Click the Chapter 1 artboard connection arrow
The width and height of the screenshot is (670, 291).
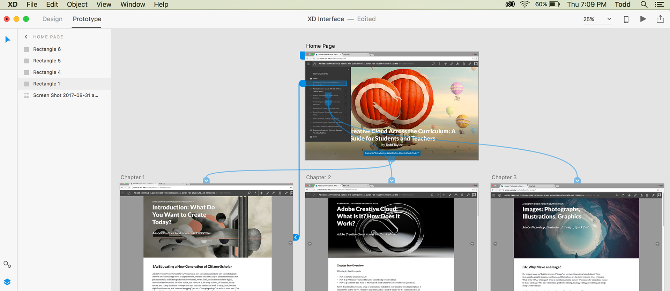[206, 180]
